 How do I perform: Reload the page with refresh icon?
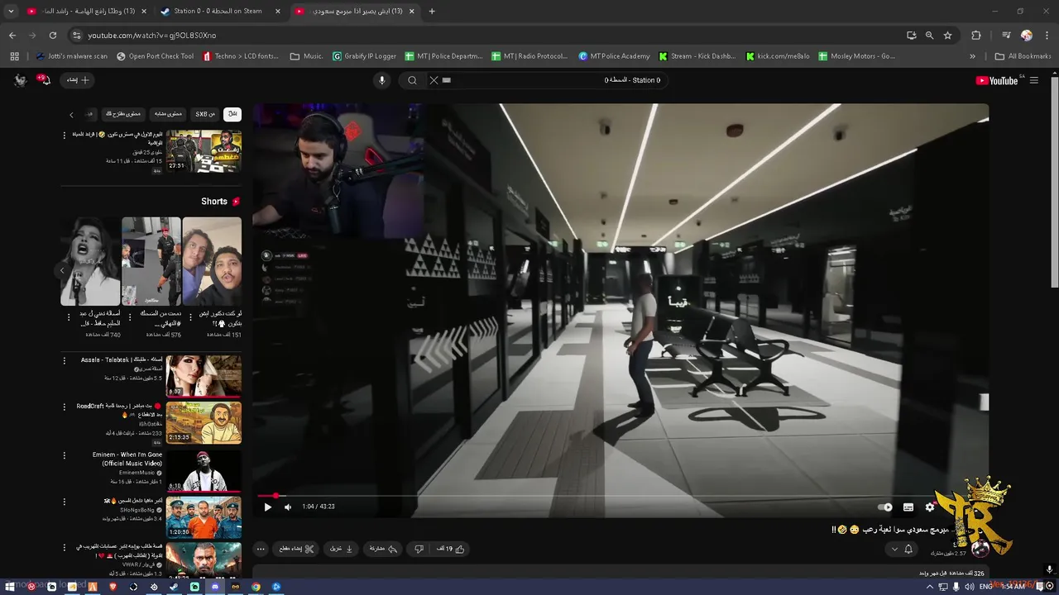point(53,36)
